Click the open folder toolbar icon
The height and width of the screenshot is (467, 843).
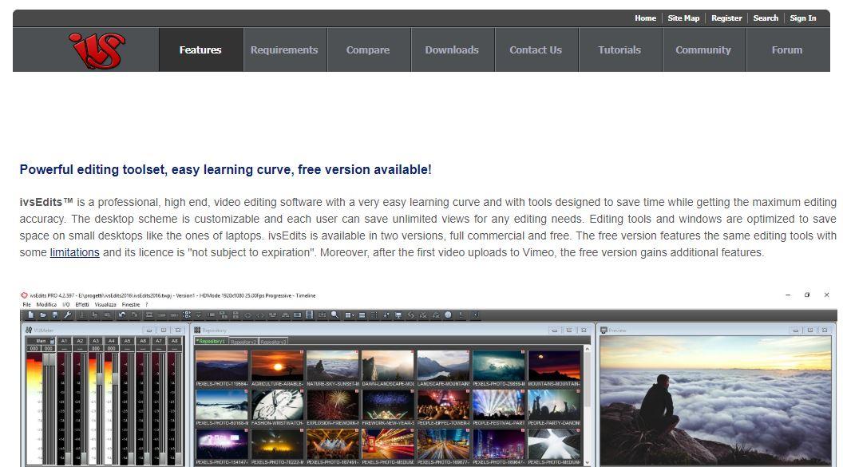tap(44, 315)
